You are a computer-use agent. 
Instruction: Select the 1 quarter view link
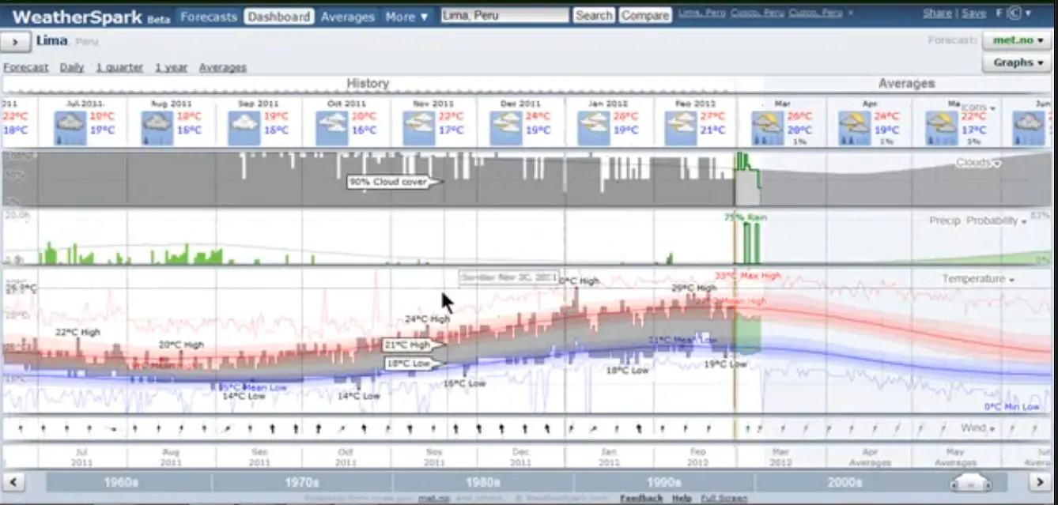(119, 68)
